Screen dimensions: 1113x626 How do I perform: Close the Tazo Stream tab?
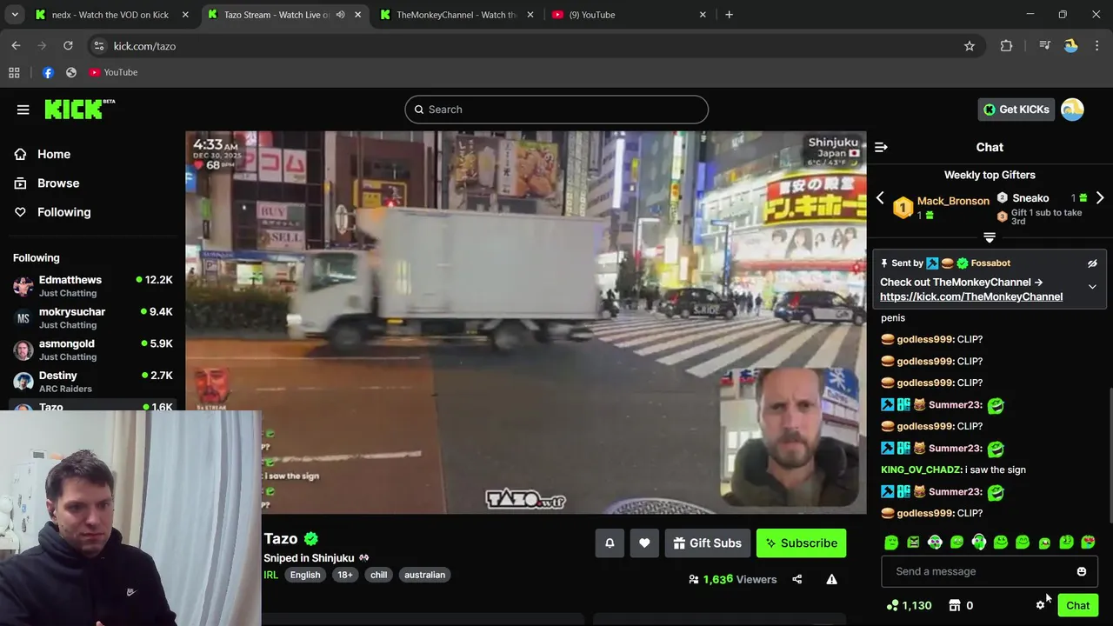[x=357, y=15]
